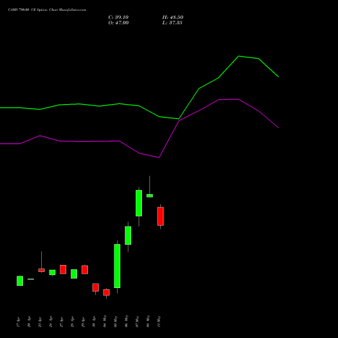Click the 08 May date label

(148, 322)
